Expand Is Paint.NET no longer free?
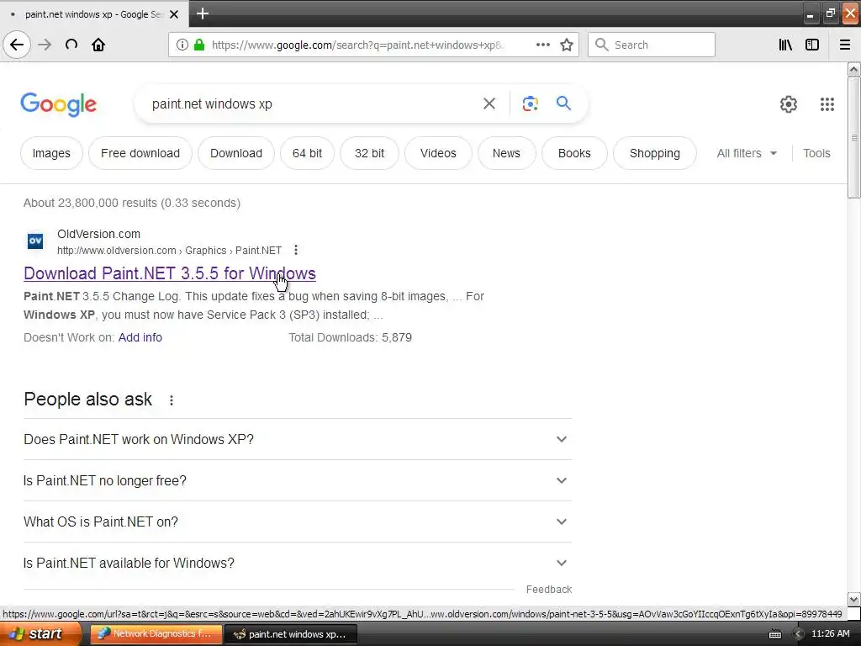Image resolution: width=861 pixels, height=646 pixels. point(297,480)
